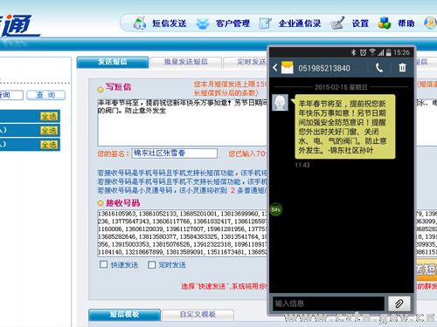Enable the 定时发送 checkbox
The height and width of the screenshot is (327, 437).
pyautogui.click(x=151, y=264)
